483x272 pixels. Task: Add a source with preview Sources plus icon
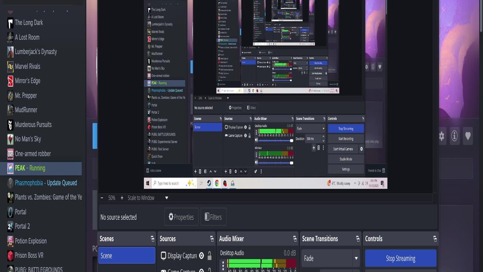point(226,172)
